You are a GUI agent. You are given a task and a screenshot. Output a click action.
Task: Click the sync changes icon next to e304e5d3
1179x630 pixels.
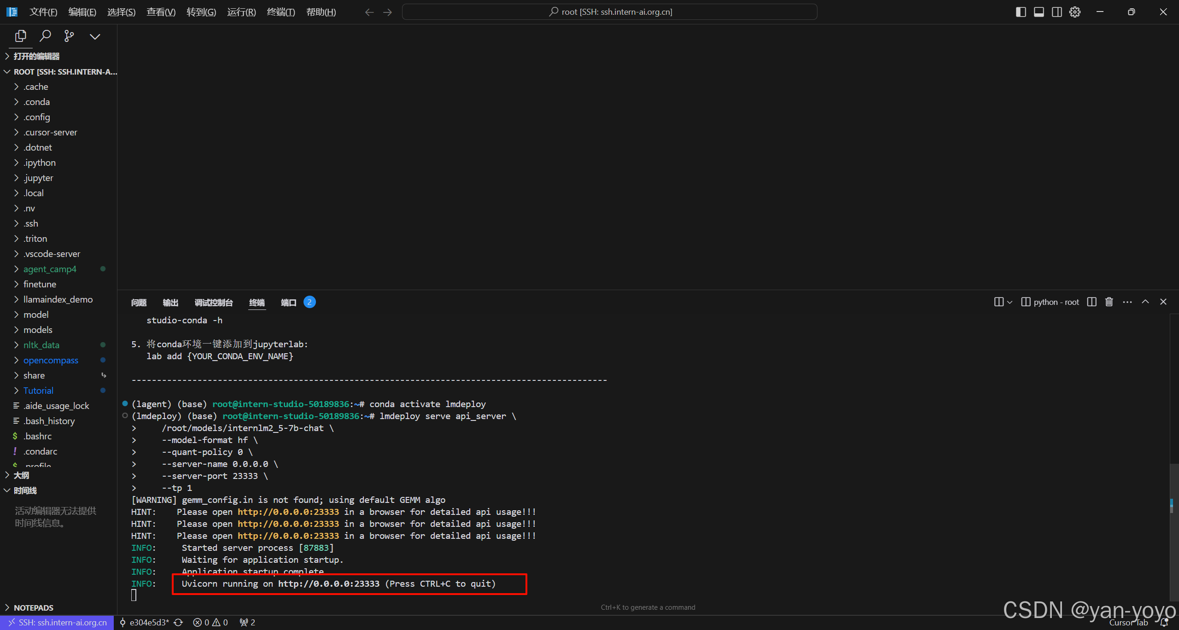(x=178, y=622)
